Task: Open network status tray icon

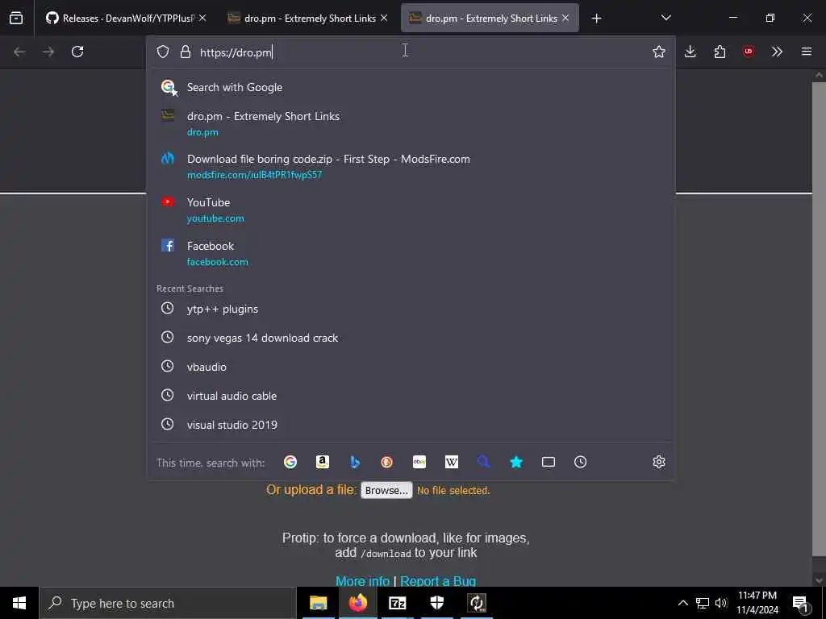Action: coord(703,603)
